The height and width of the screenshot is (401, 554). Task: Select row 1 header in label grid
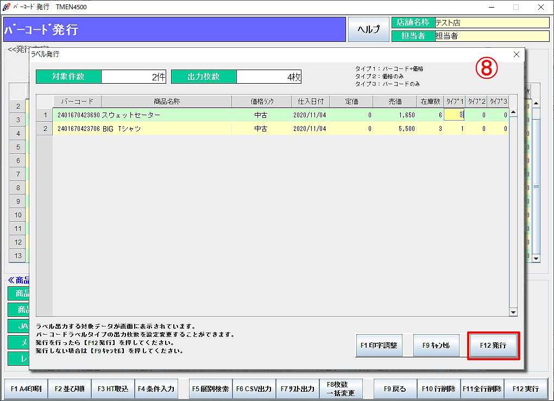click(45, 115)
